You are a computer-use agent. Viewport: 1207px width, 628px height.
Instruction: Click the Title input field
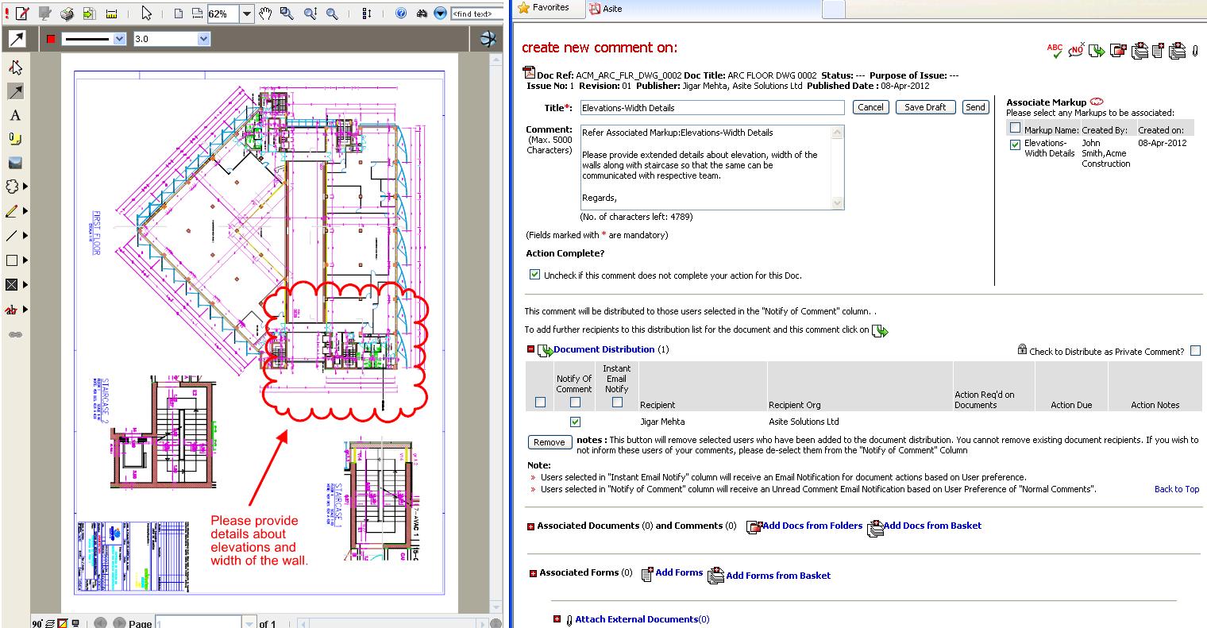click(711, 107)
